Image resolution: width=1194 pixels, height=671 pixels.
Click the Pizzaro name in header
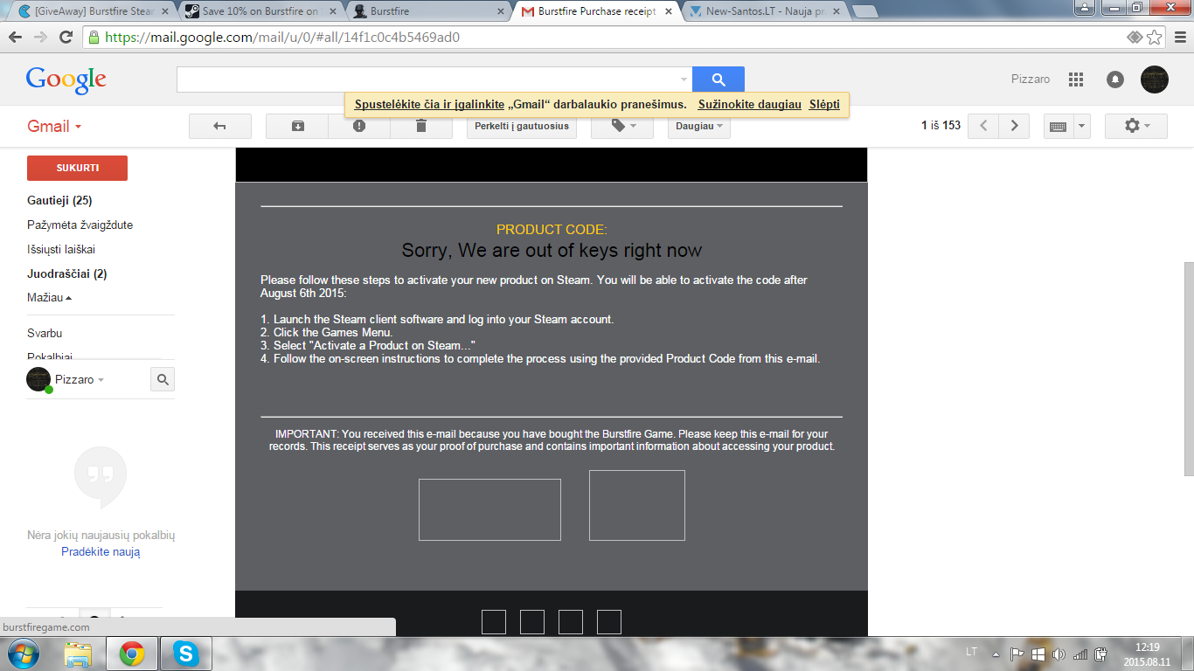click(1031, 80)
